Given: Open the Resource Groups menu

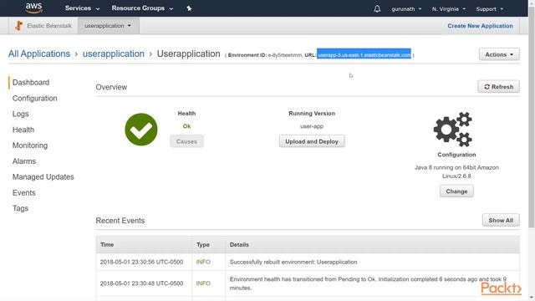Looking at the screenshot, I should [x=142, y=8].
